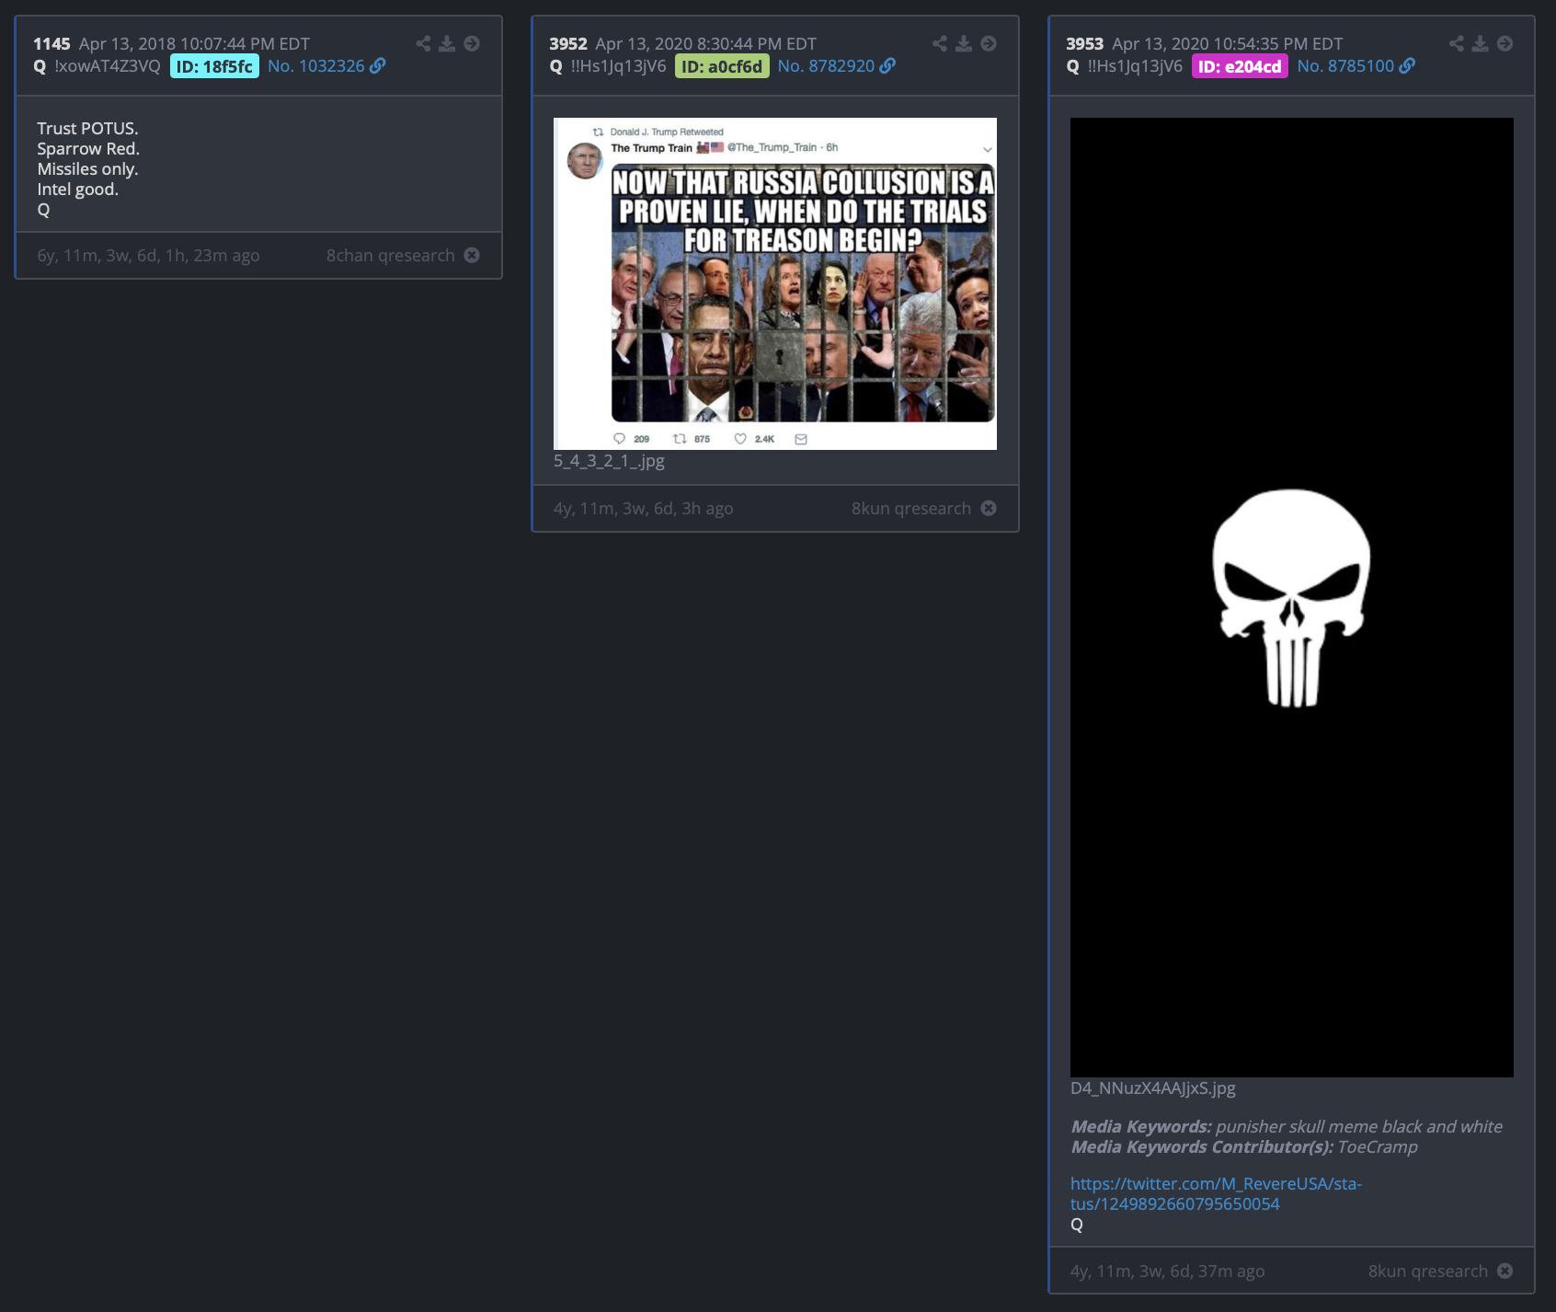Open the punisher skull image
Viewport: 1556px width, 1312px height.
[1292, 597]
